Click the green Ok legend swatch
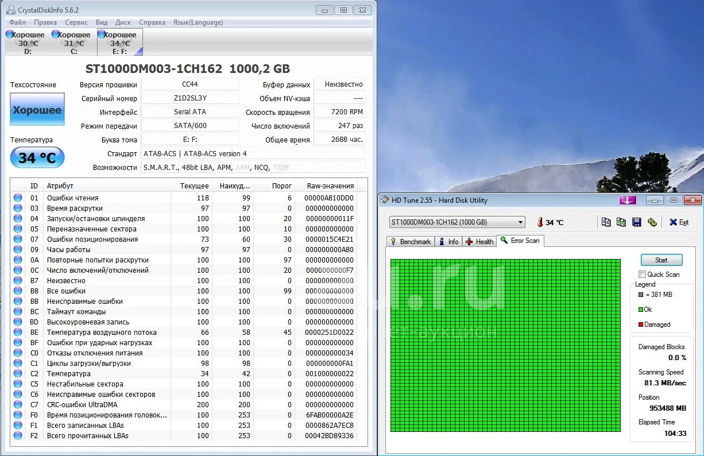Screen dimensions: 704x456 641,310
